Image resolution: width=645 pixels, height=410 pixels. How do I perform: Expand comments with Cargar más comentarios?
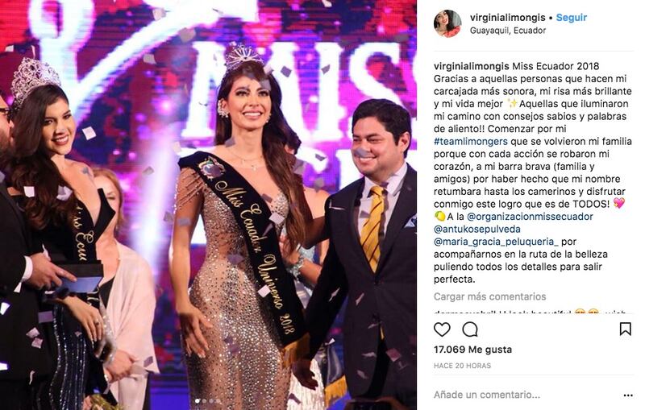point(490,296)
